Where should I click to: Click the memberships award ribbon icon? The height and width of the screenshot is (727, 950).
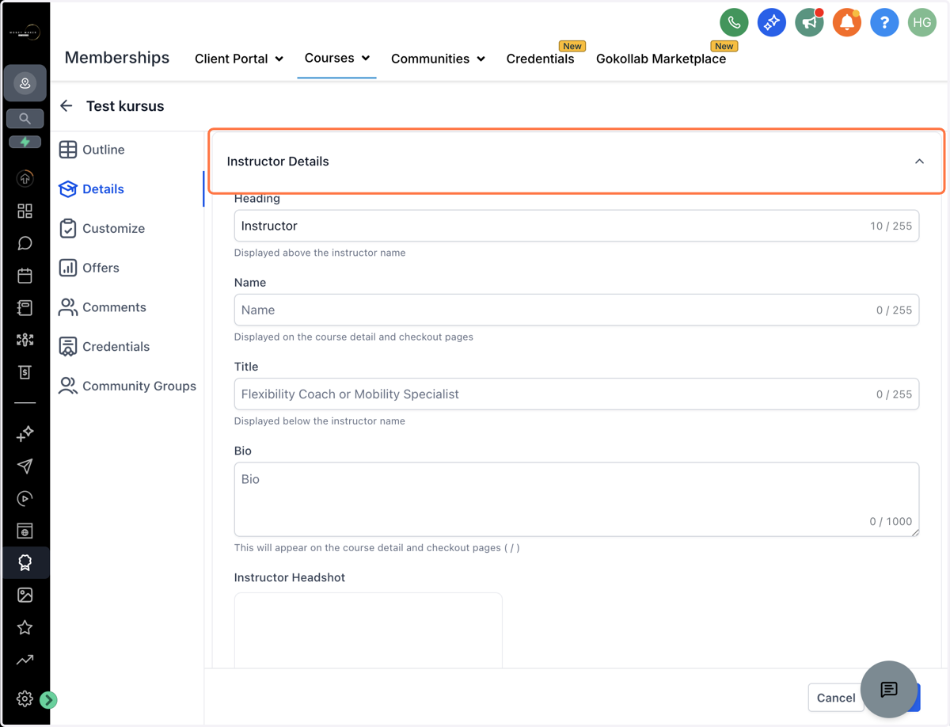pyautogui.click(x=25, y=563)
